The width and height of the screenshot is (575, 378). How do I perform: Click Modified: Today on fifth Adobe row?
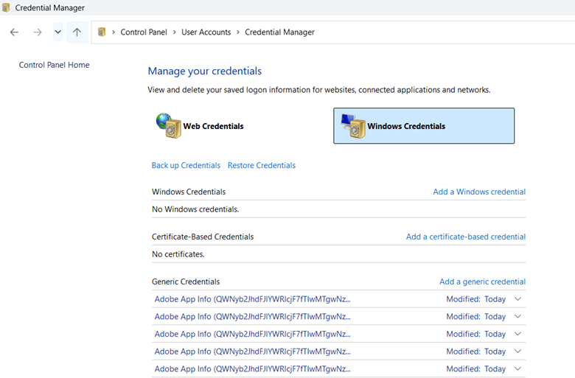[x=476, y=369]
